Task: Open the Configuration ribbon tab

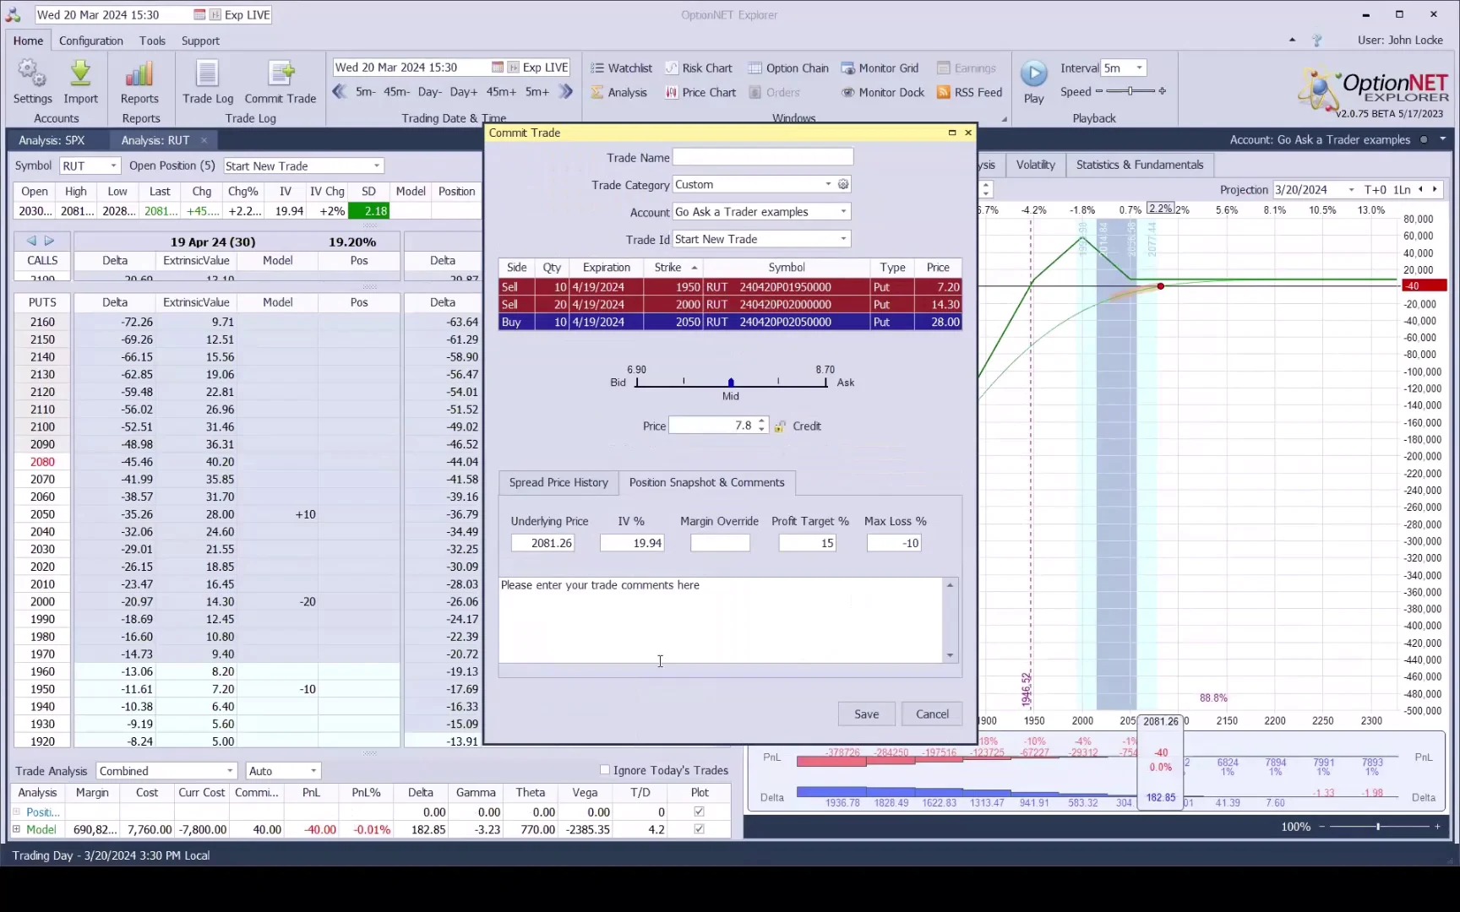Action: [91, 41]
